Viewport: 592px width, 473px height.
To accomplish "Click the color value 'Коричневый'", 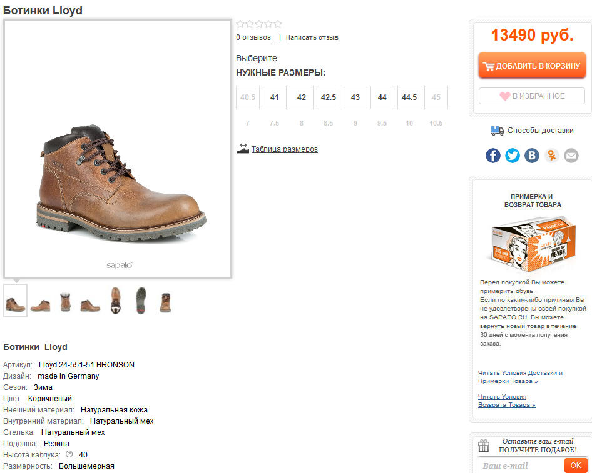I will click(x=50, y=399).
